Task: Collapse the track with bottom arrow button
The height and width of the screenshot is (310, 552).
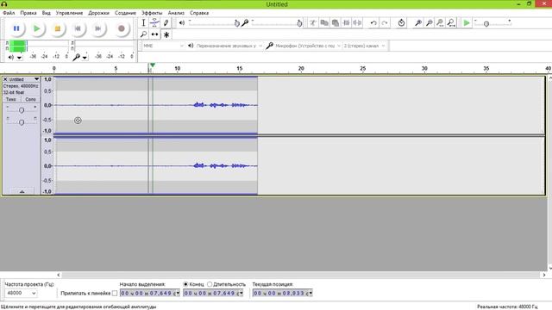Action: 22,191
